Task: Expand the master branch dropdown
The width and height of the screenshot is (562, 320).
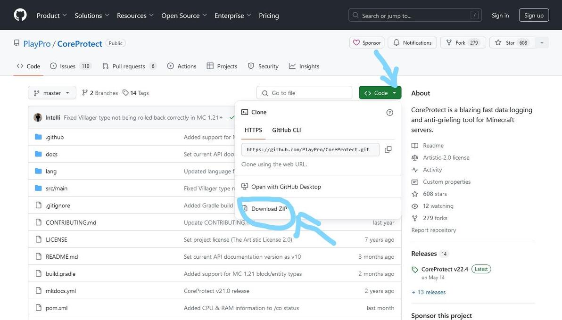Action: tap(52, 93)
